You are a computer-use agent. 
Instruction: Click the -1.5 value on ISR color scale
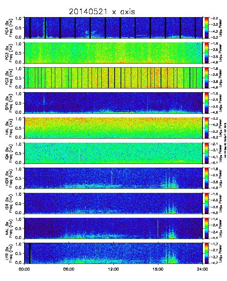[214, 194]
